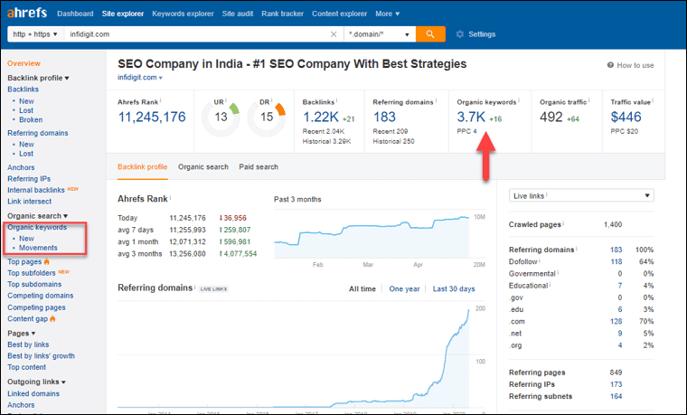687x415 pixels.
Task: Open the Competing pages link
Action: [36, 307]
